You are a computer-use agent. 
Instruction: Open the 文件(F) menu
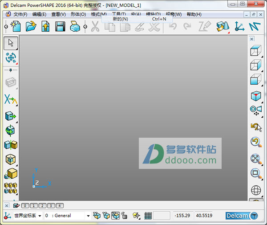[x=20, y=14]
